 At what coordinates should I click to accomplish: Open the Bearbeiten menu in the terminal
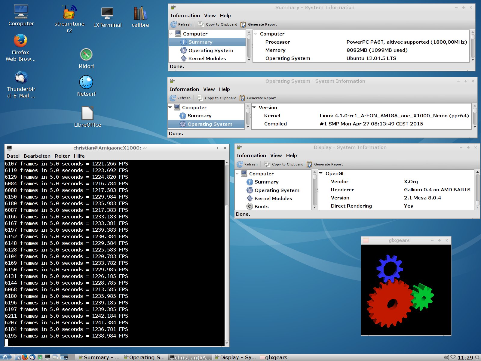pos(37,156)
